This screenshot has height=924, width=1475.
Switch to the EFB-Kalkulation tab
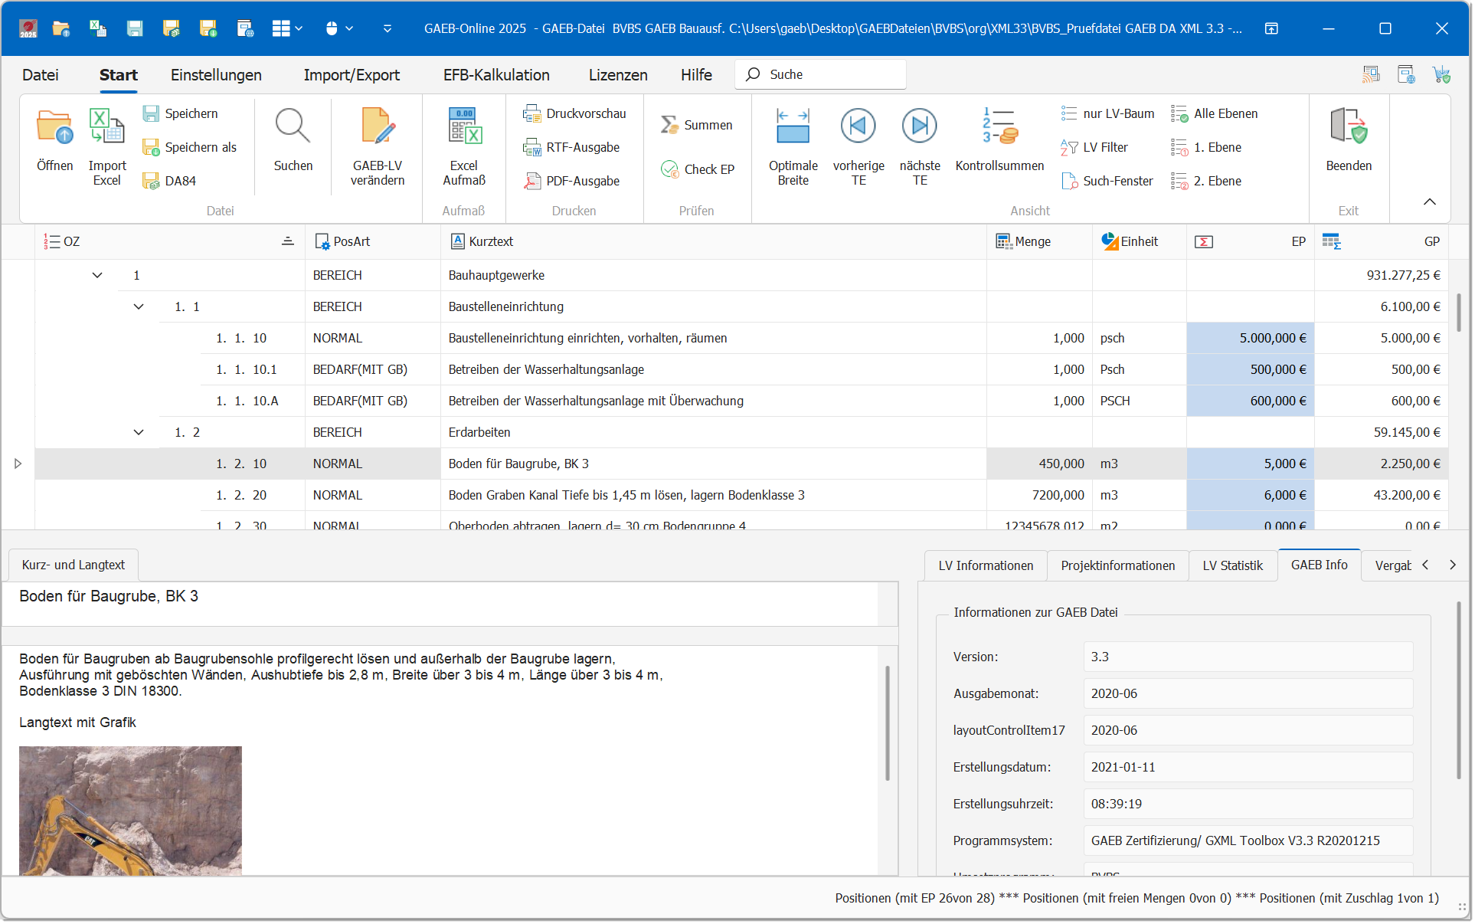495,74
